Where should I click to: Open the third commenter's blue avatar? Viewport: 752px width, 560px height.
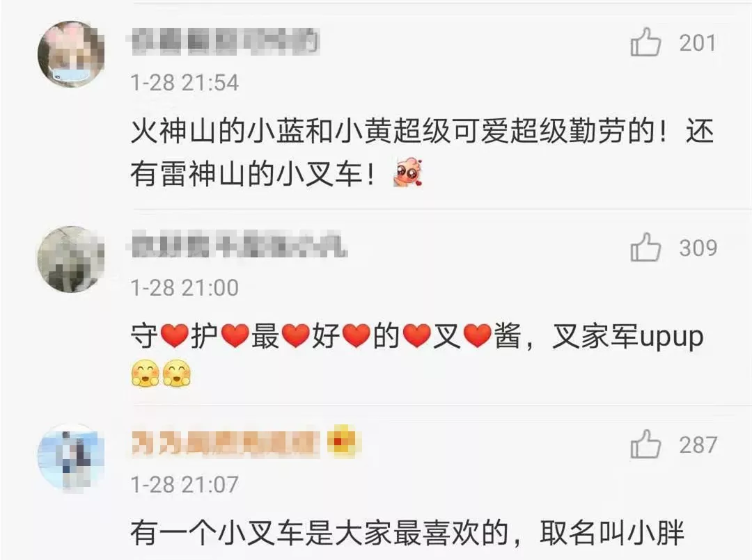(71, 456)
